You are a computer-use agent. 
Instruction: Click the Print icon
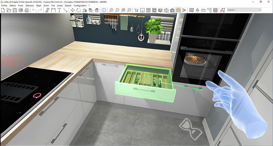(x=27, y=10)
